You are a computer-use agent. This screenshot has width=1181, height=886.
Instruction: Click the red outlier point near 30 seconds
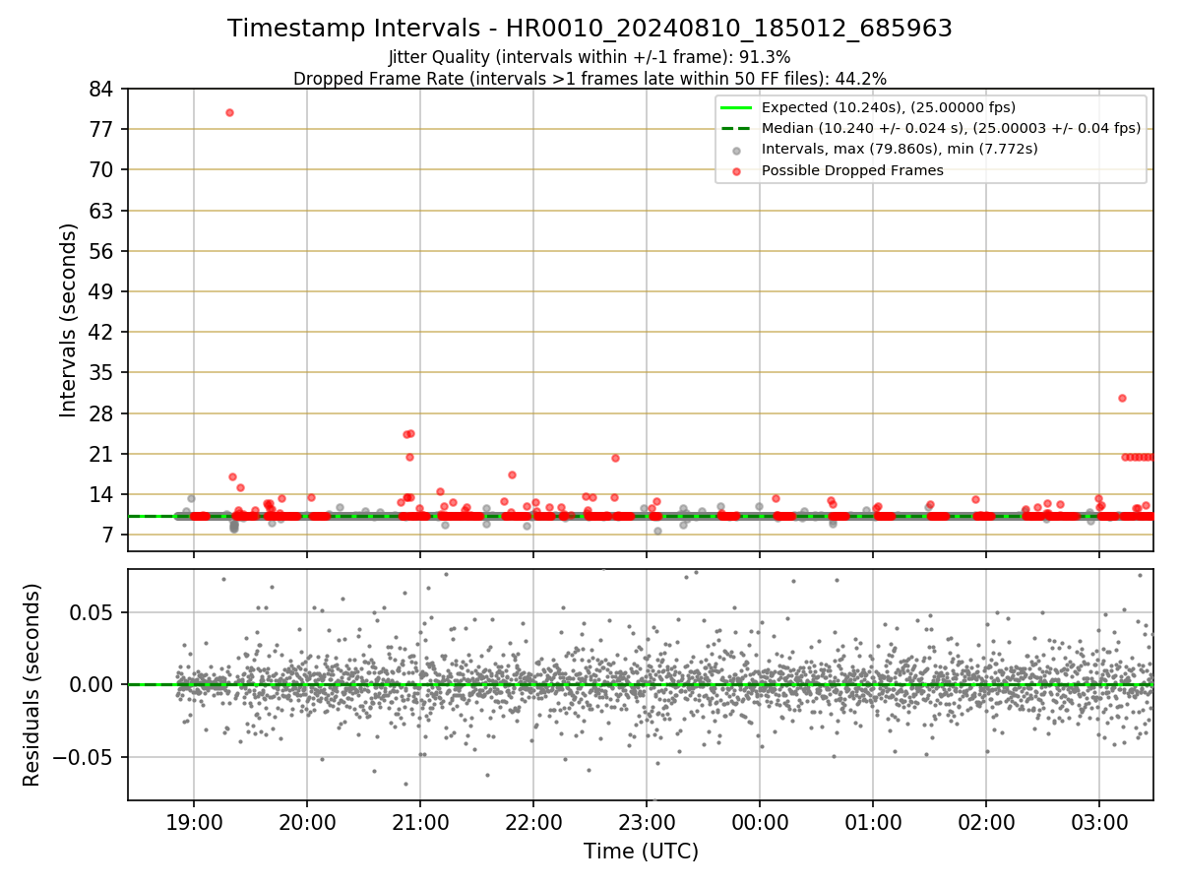(x=1122, y=398)
